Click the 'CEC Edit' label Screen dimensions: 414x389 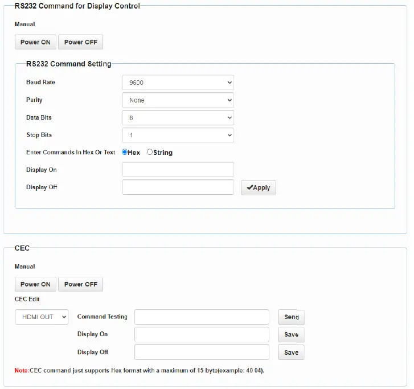click(27, 299)
